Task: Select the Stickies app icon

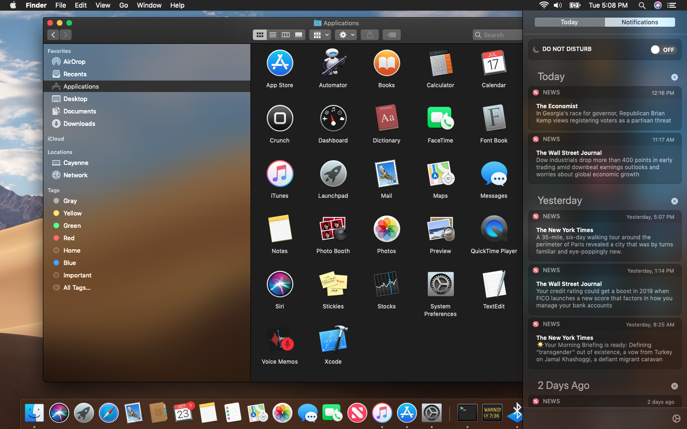Action: [x=333, y=285]
